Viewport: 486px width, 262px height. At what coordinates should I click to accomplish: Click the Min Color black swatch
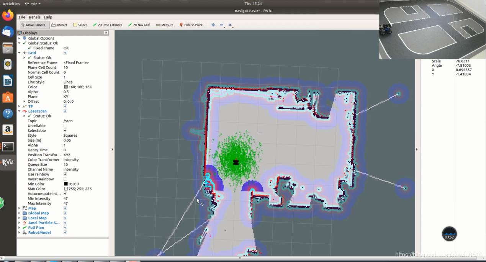pyautogui.click(x=65, y=184)
